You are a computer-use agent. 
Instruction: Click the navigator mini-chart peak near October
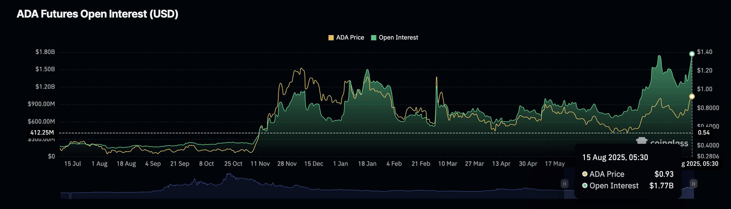tap(229, 175)
